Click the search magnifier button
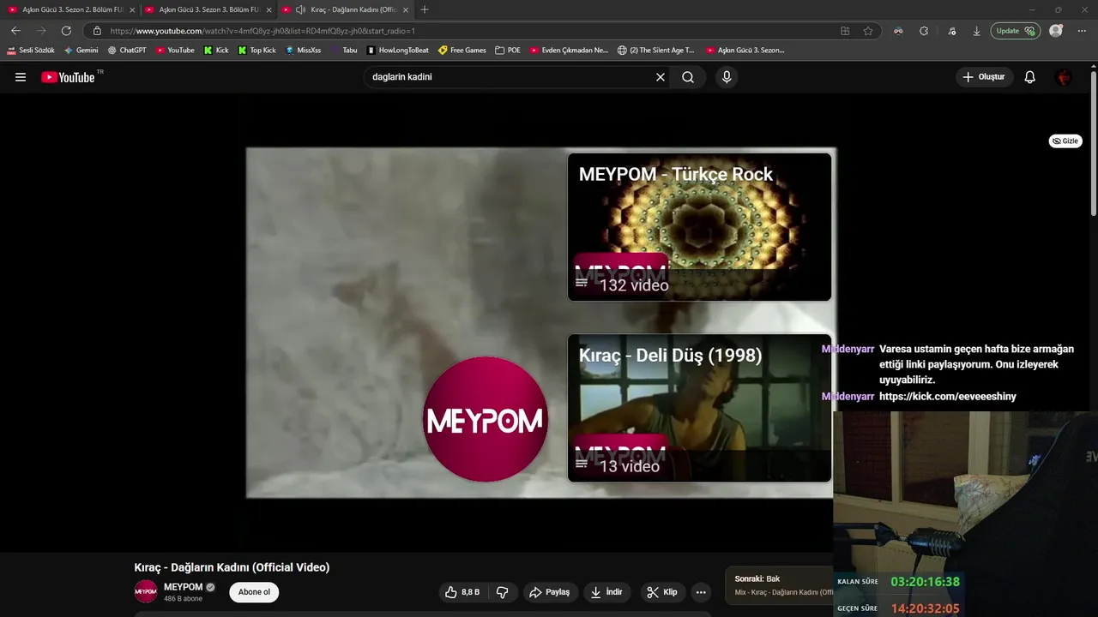Screen dimensions: 1098x617 coord(688,77)
